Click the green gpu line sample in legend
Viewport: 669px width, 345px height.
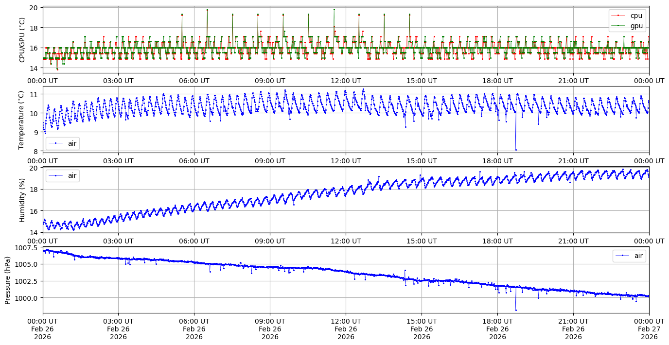618,25
